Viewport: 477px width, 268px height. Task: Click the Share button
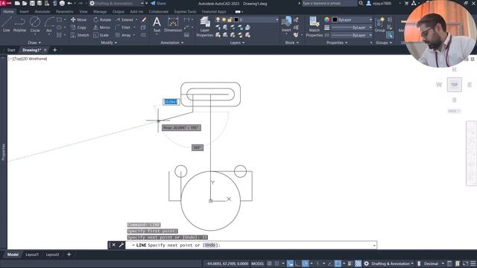pyautogui.click(x=158, y=3)
